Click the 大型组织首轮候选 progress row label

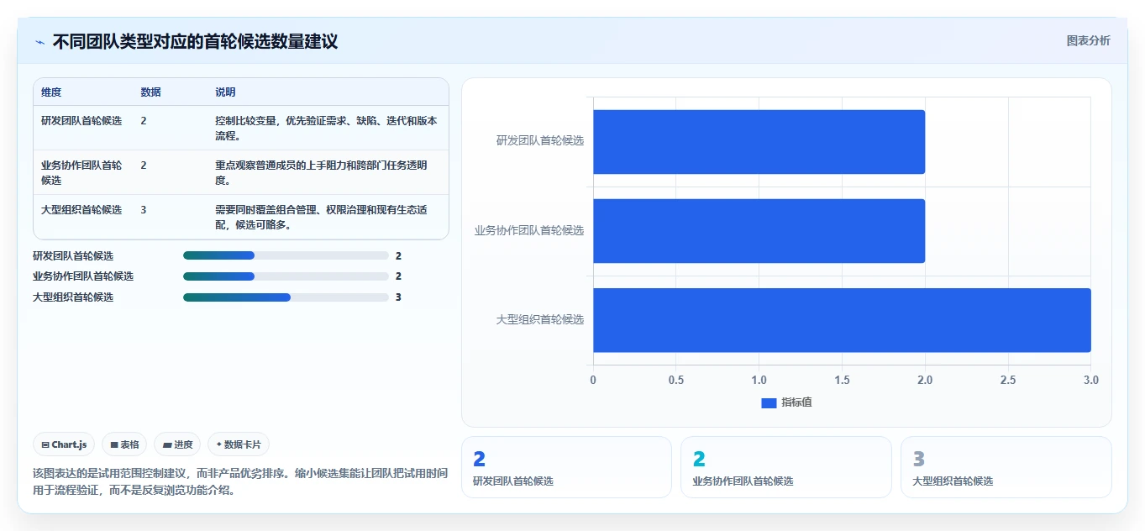coord(73,297)
